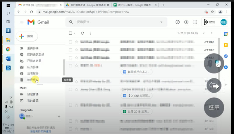The image size is (234, 134).
Task: Compose a new email with 撰寫
Action: [27, 36]
